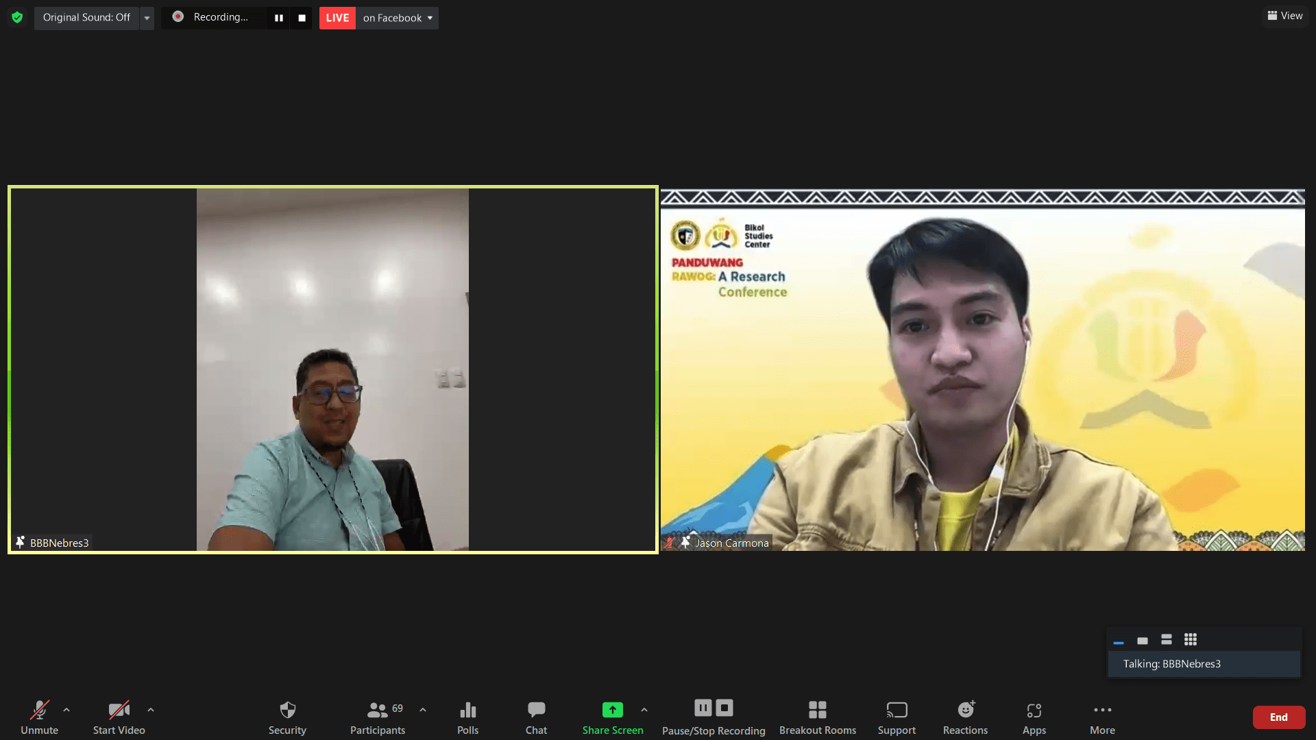Toggle Original Sound off button
The width and height of the screenshot is (1316, 740).
click(86, 17)
